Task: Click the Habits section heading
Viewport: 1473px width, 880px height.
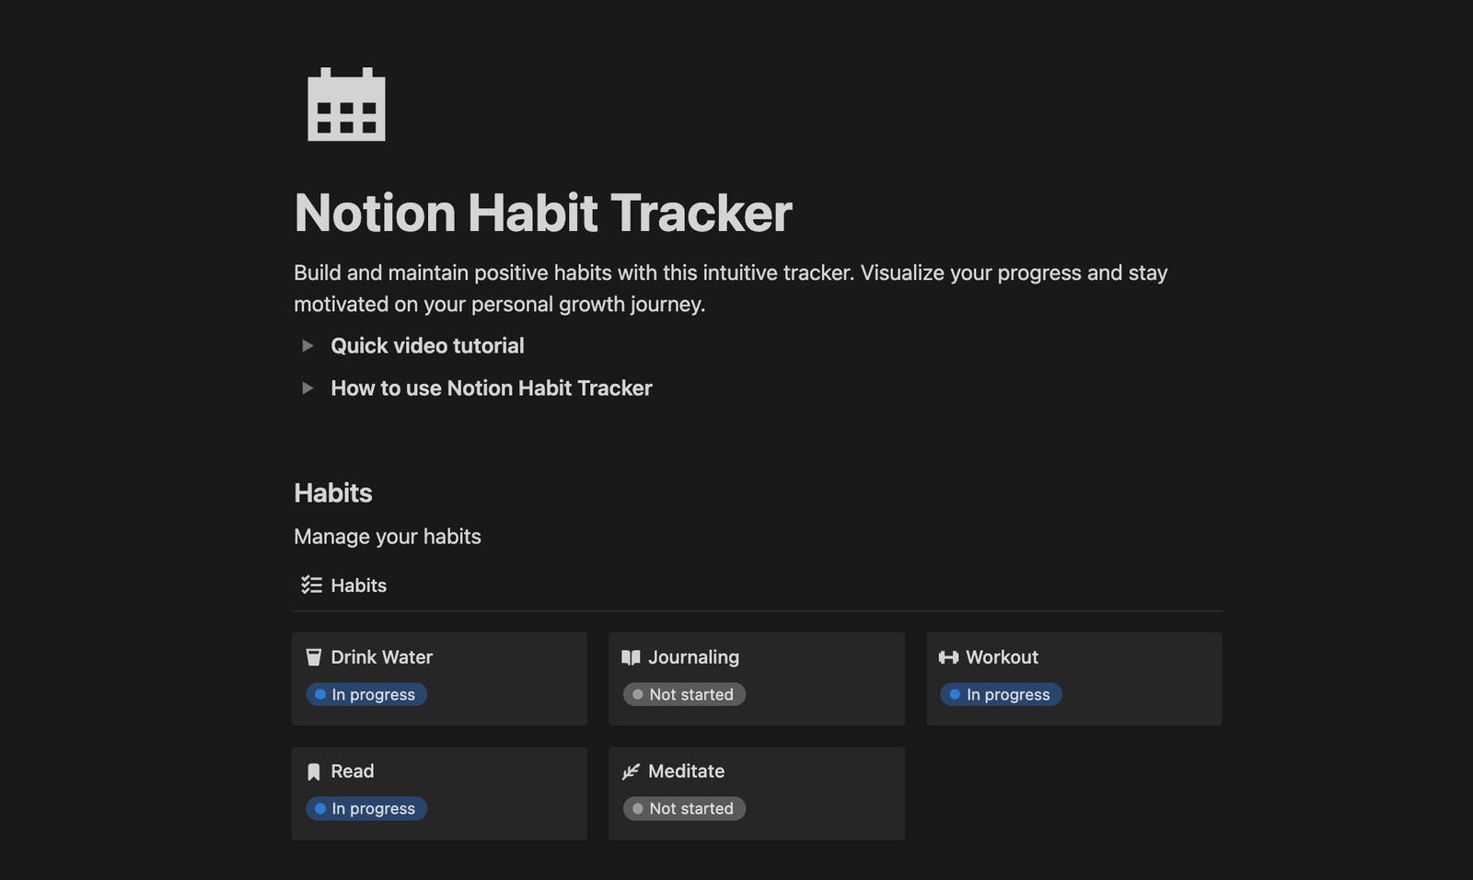Action: (x=333, y=493)
